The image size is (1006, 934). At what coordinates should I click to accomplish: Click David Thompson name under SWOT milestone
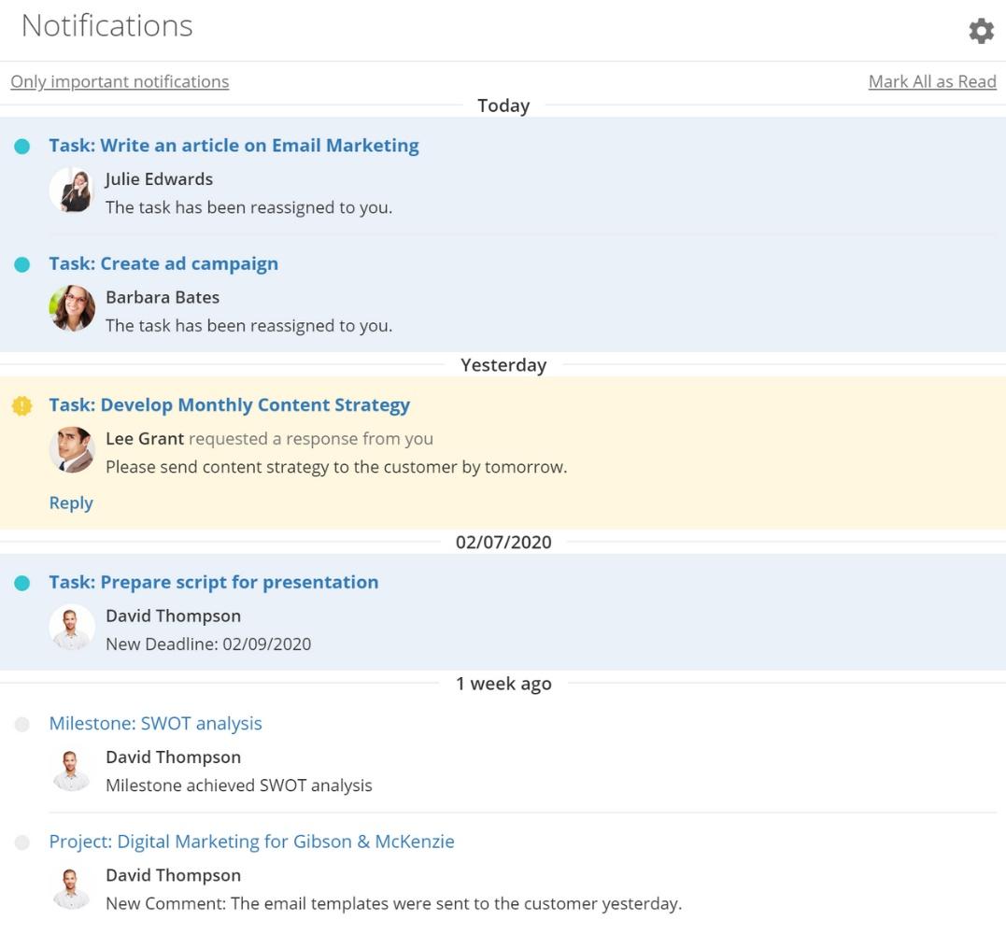pos(173,757)
